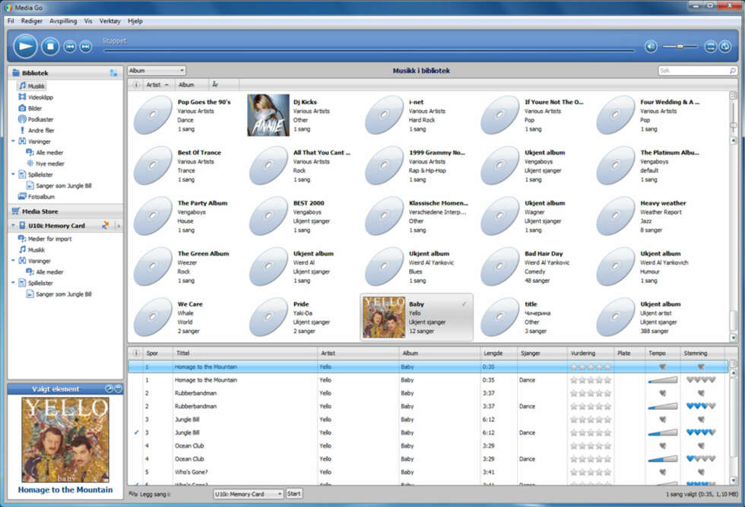Viewport: 745px width, 507px height.
Task: Click the view icon in the Bibliotek header
Action: click(x=113, y=73)
